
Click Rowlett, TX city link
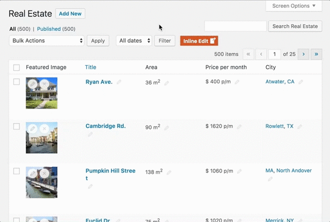pos(279,126)
